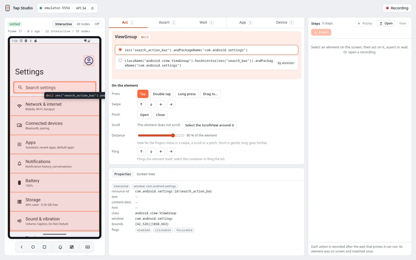Fling left arrow button
Image resolution: width=416 pixels, height=260 pixels.
click(161, 151)
